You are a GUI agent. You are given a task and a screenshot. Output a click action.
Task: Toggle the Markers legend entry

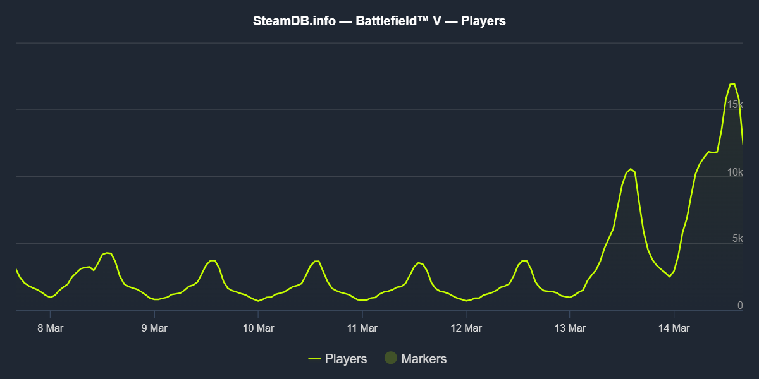tap(423, 359)
